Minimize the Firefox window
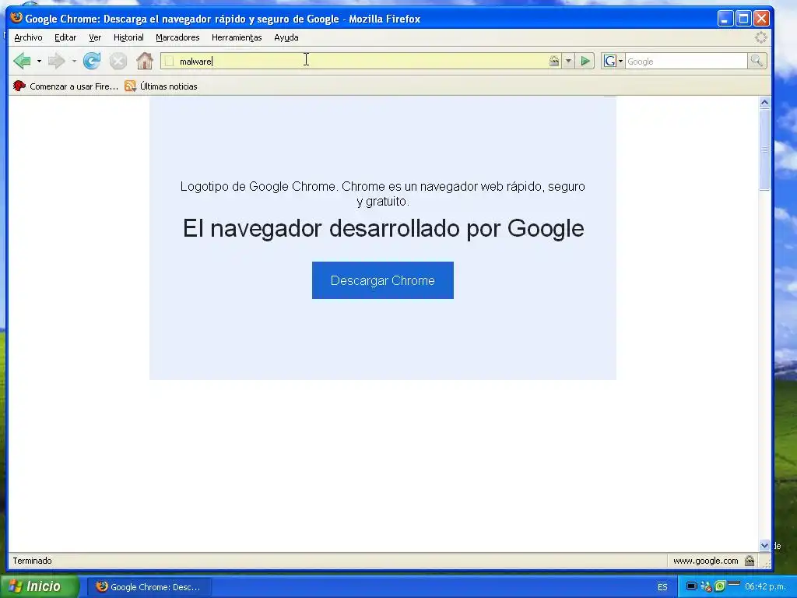Screen dimensions: 797x598 pos(725,19)
